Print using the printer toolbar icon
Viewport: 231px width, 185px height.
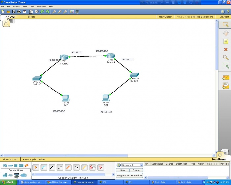click(19, 12)
